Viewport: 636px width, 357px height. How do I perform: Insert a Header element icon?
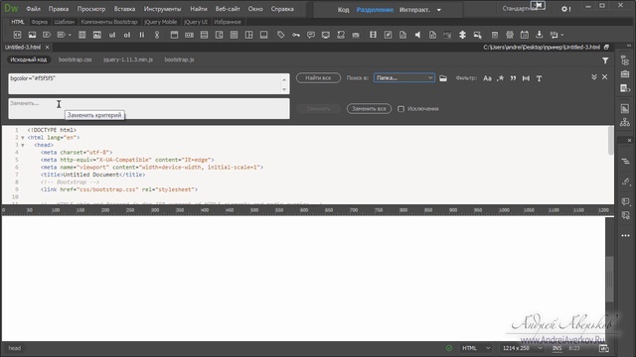174,36
